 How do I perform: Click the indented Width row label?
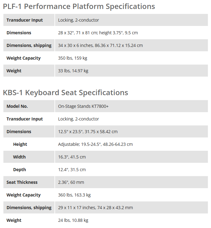(x=19, y=157)
